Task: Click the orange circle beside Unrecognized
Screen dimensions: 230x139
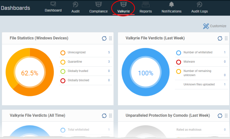Action: pos(63,53)
